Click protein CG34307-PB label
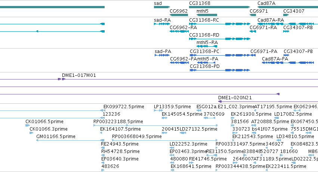 298,51
